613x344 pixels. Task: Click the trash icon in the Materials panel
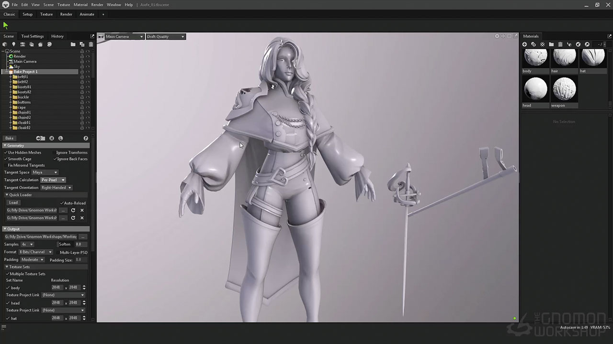(x=560, y=44)
